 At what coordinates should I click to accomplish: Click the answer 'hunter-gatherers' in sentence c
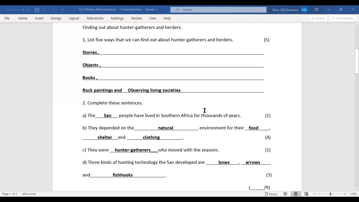click(133, 150)
